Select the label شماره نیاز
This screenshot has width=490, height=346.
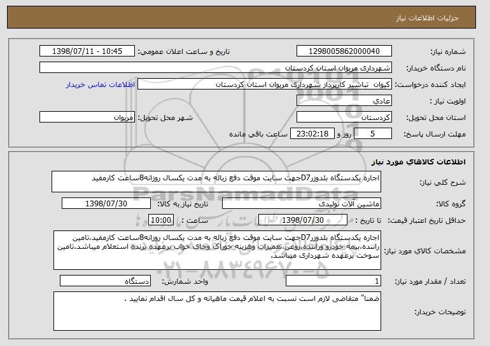[448, 51]
